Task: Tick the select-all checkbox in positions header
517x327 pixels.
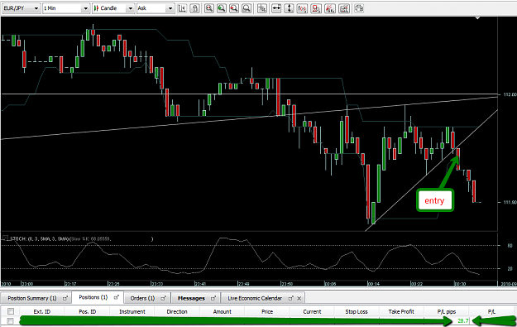Action: (11, 311)
